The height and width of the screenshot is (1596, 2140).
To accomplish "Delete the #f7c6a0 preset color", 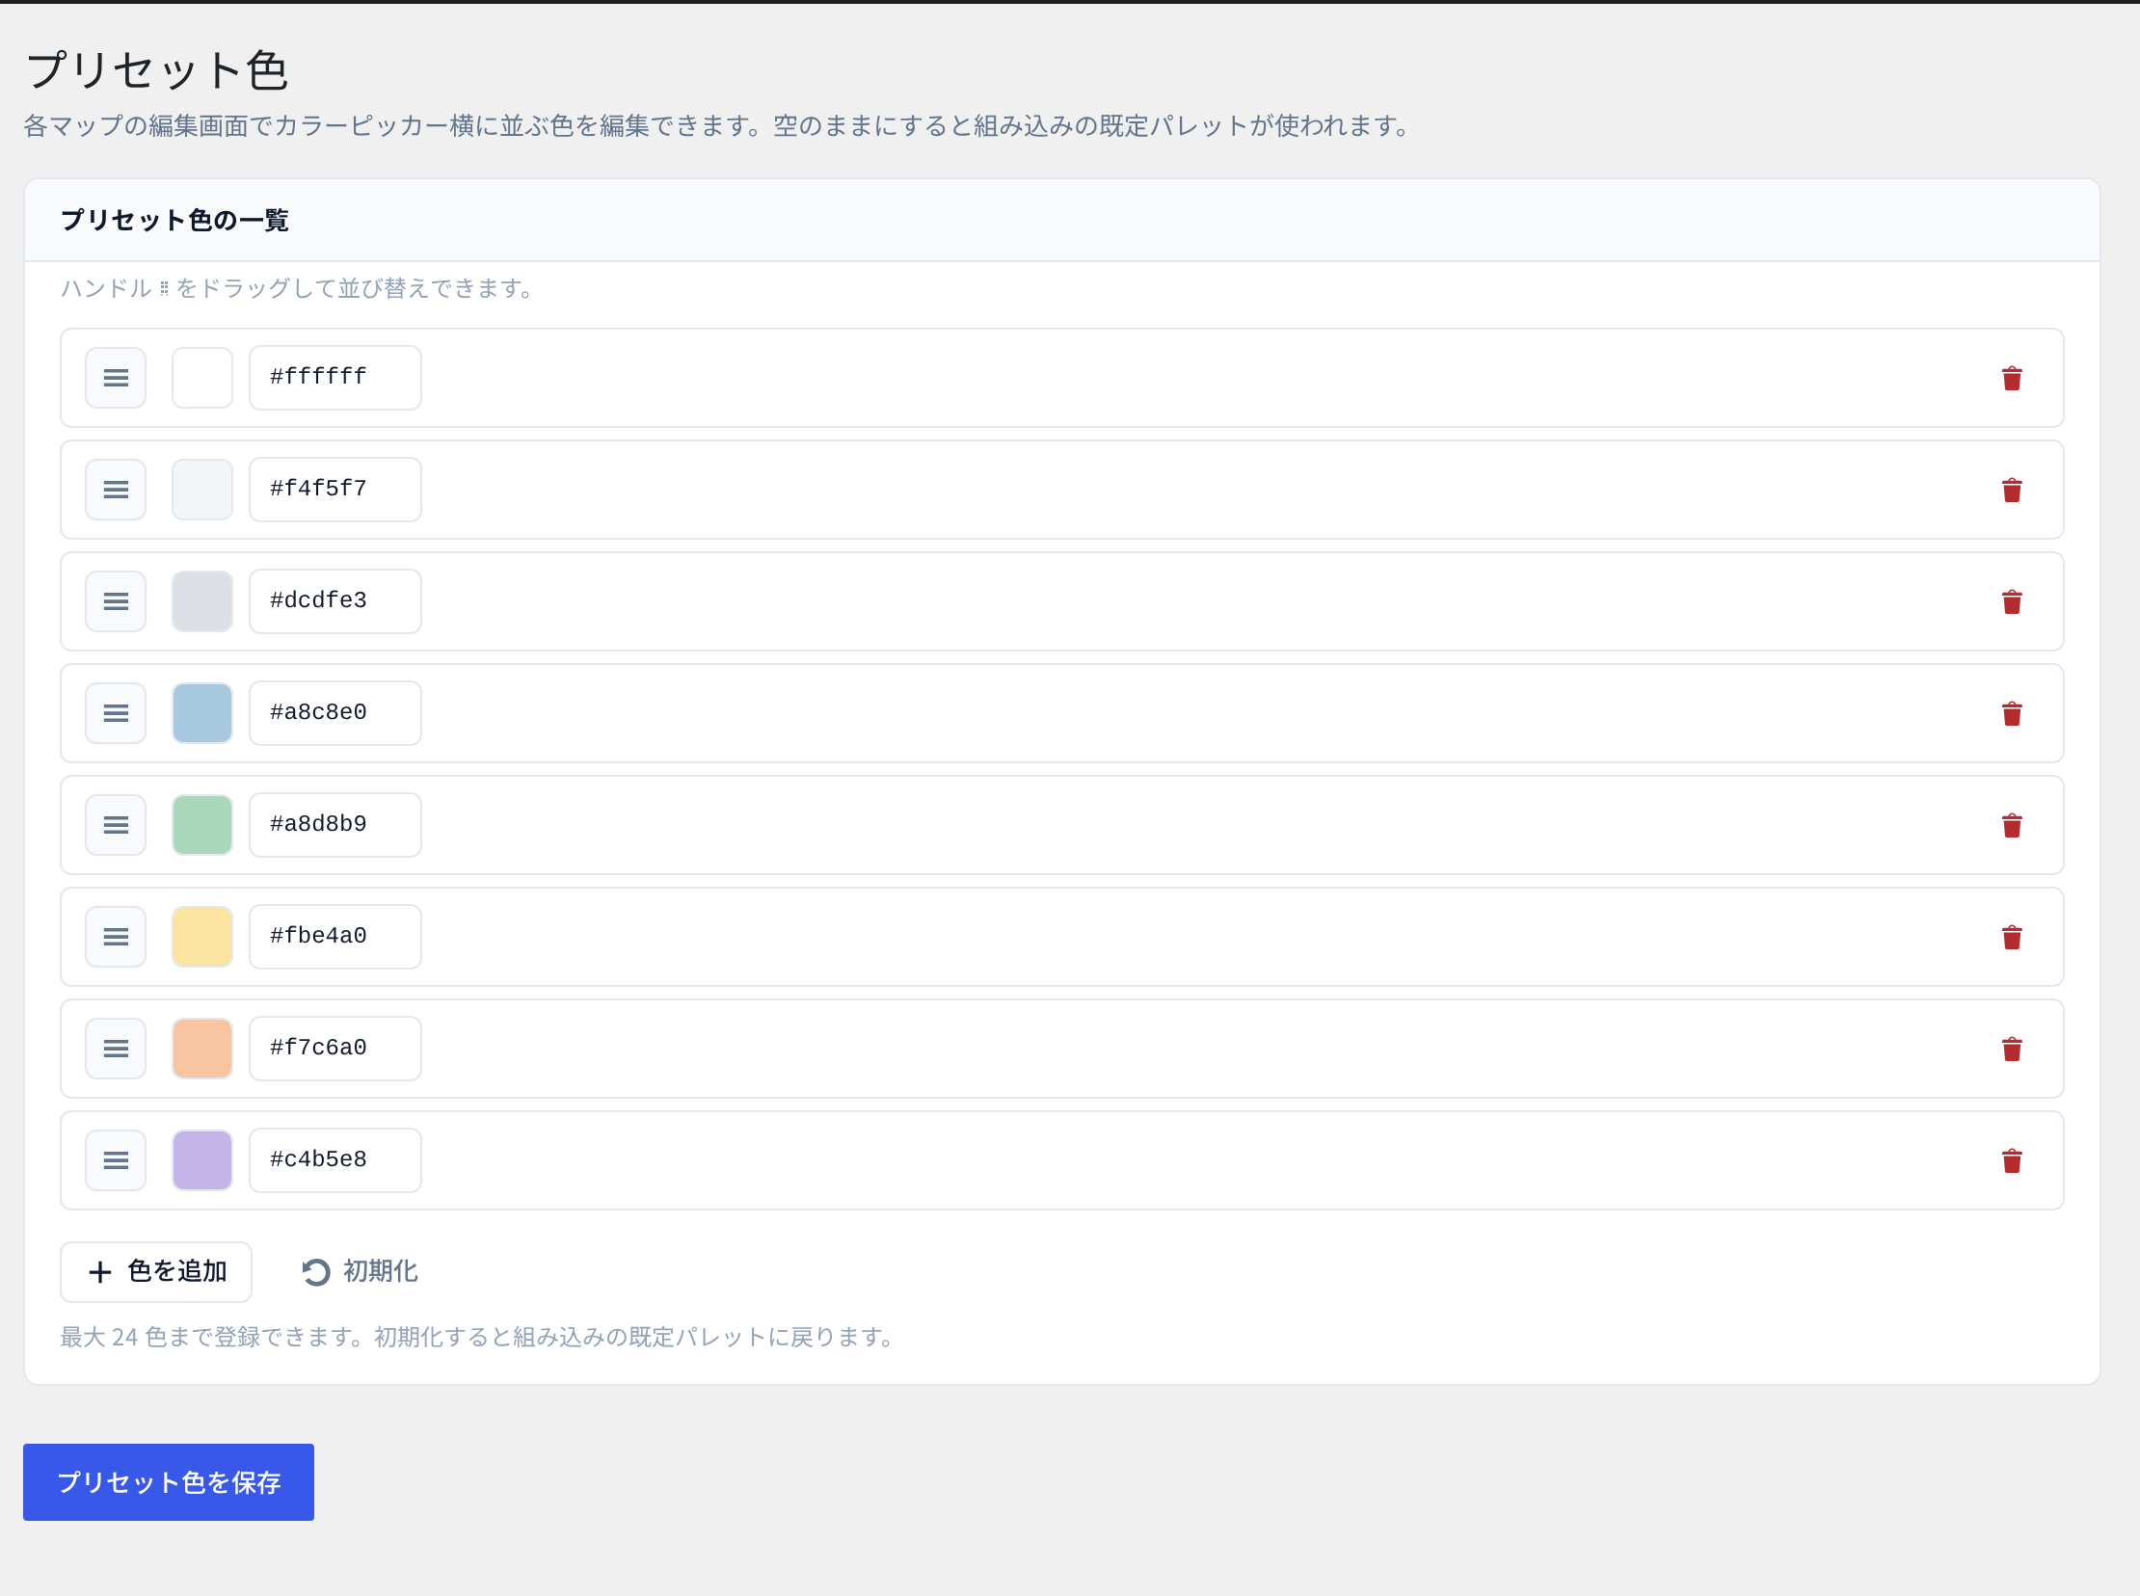I will point(2012,1049).
